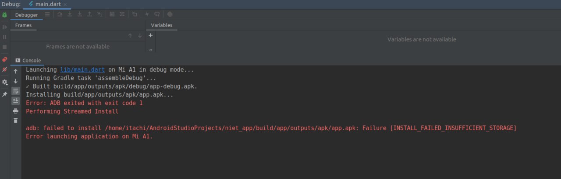
Task: Select the Frames panel tab
Action: click(23, 25)
